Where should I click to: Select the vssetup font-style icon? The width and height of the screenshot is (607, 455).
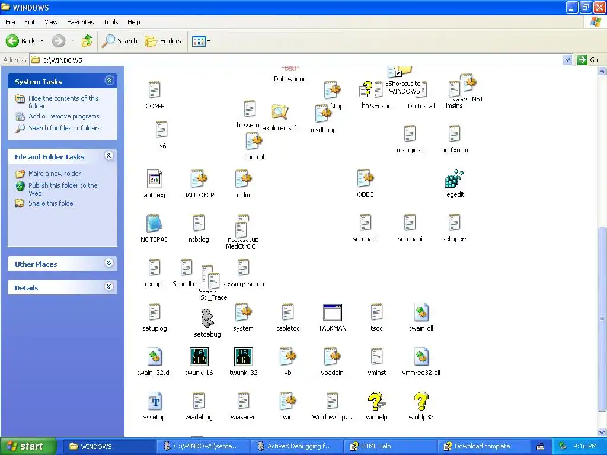[155, 401]
